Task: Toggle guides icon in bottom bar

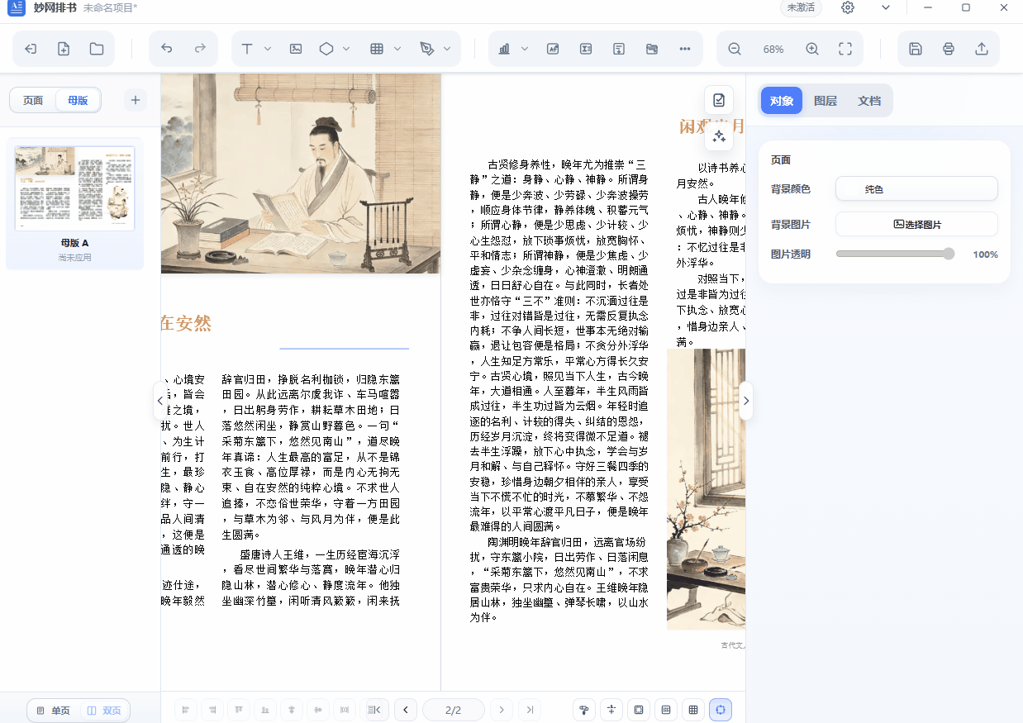Action: point(611,710)
